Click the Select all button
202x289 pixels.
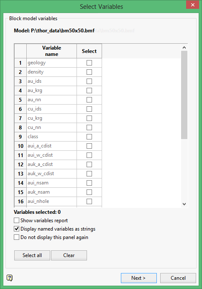[x=32, y=255]
